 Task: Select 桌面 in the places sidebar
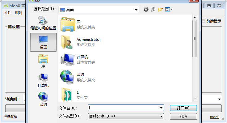click(43, 42)
